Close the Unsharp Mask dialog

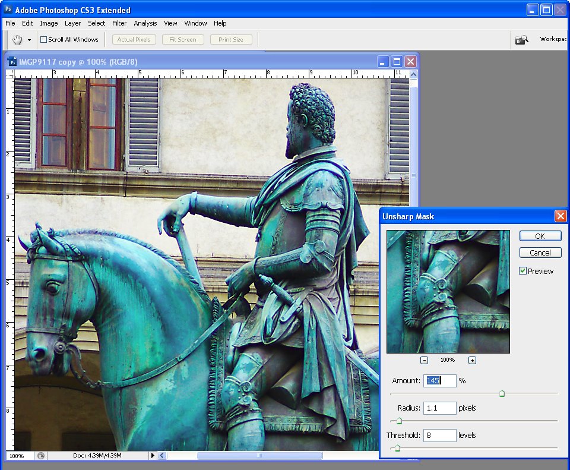point(560,216)
